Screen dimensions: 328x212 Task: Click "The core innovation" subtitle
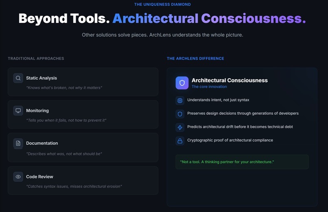coord(209,87)
